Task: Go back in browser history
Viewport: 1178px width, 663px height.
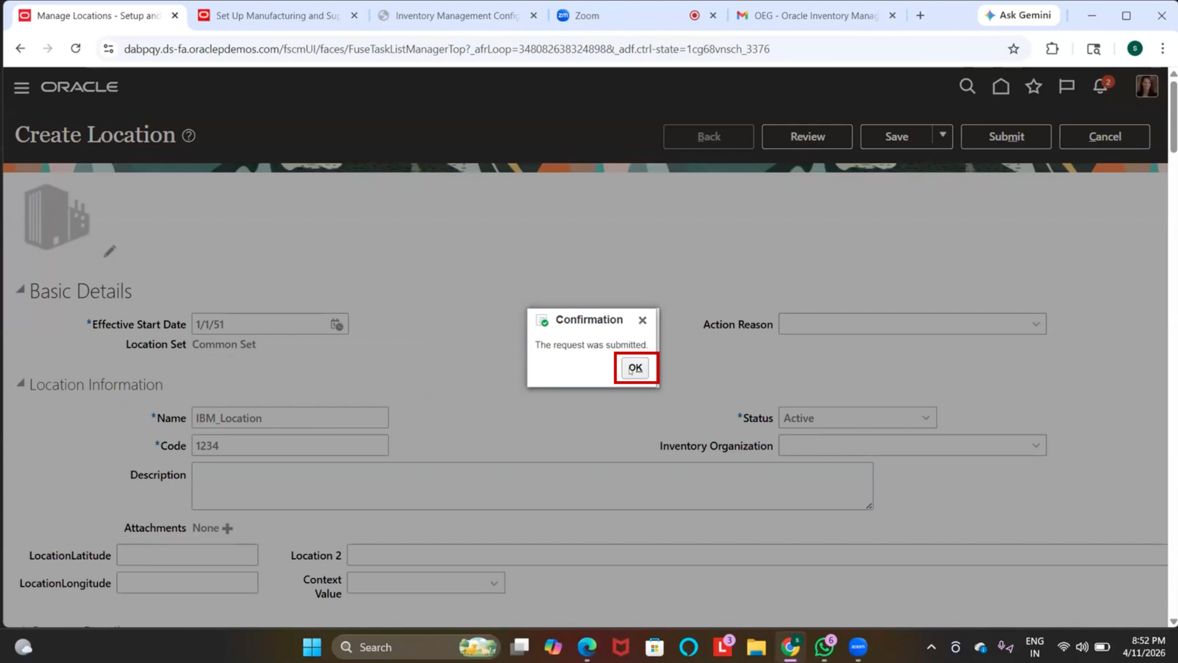Action: [20, 48]
